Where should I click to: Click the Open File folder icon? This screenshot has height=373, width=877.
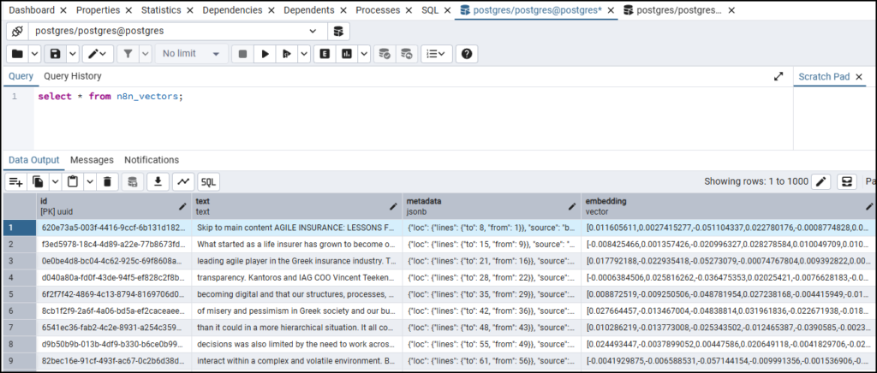(17, 54)
